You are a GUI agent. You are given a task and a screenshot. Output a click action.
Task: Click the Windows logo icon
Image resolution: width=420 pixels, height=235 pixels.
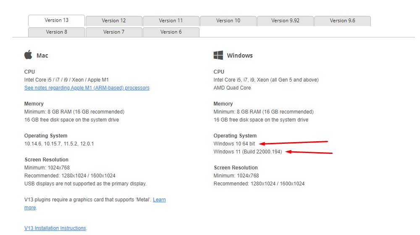[218, 55]
